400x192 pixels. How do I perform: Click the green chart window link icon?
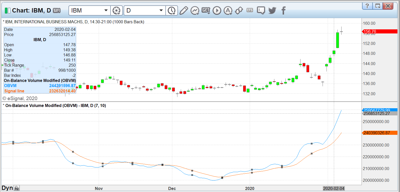click(x=8, y=10)
